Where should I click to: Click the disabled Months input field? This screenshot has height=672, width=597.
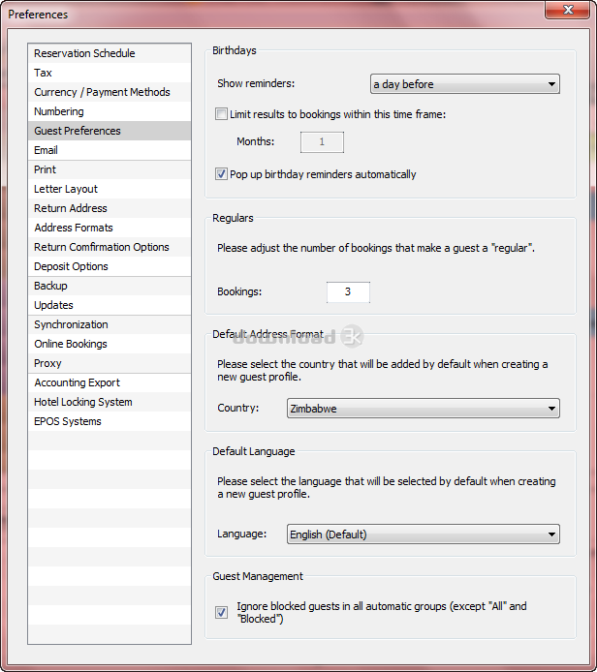[x=322, y=142]
